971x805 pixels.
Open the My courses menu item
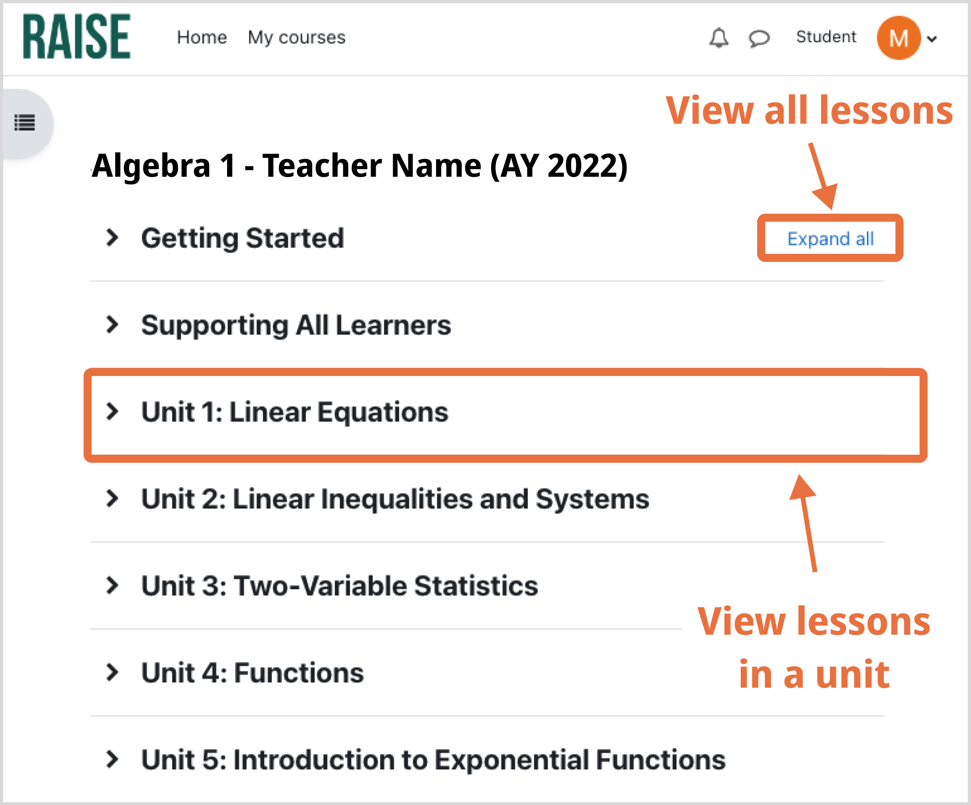click(x=296, y=37)
